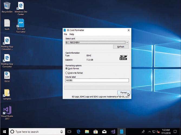Click the SDHC logo image

point(123,57)
